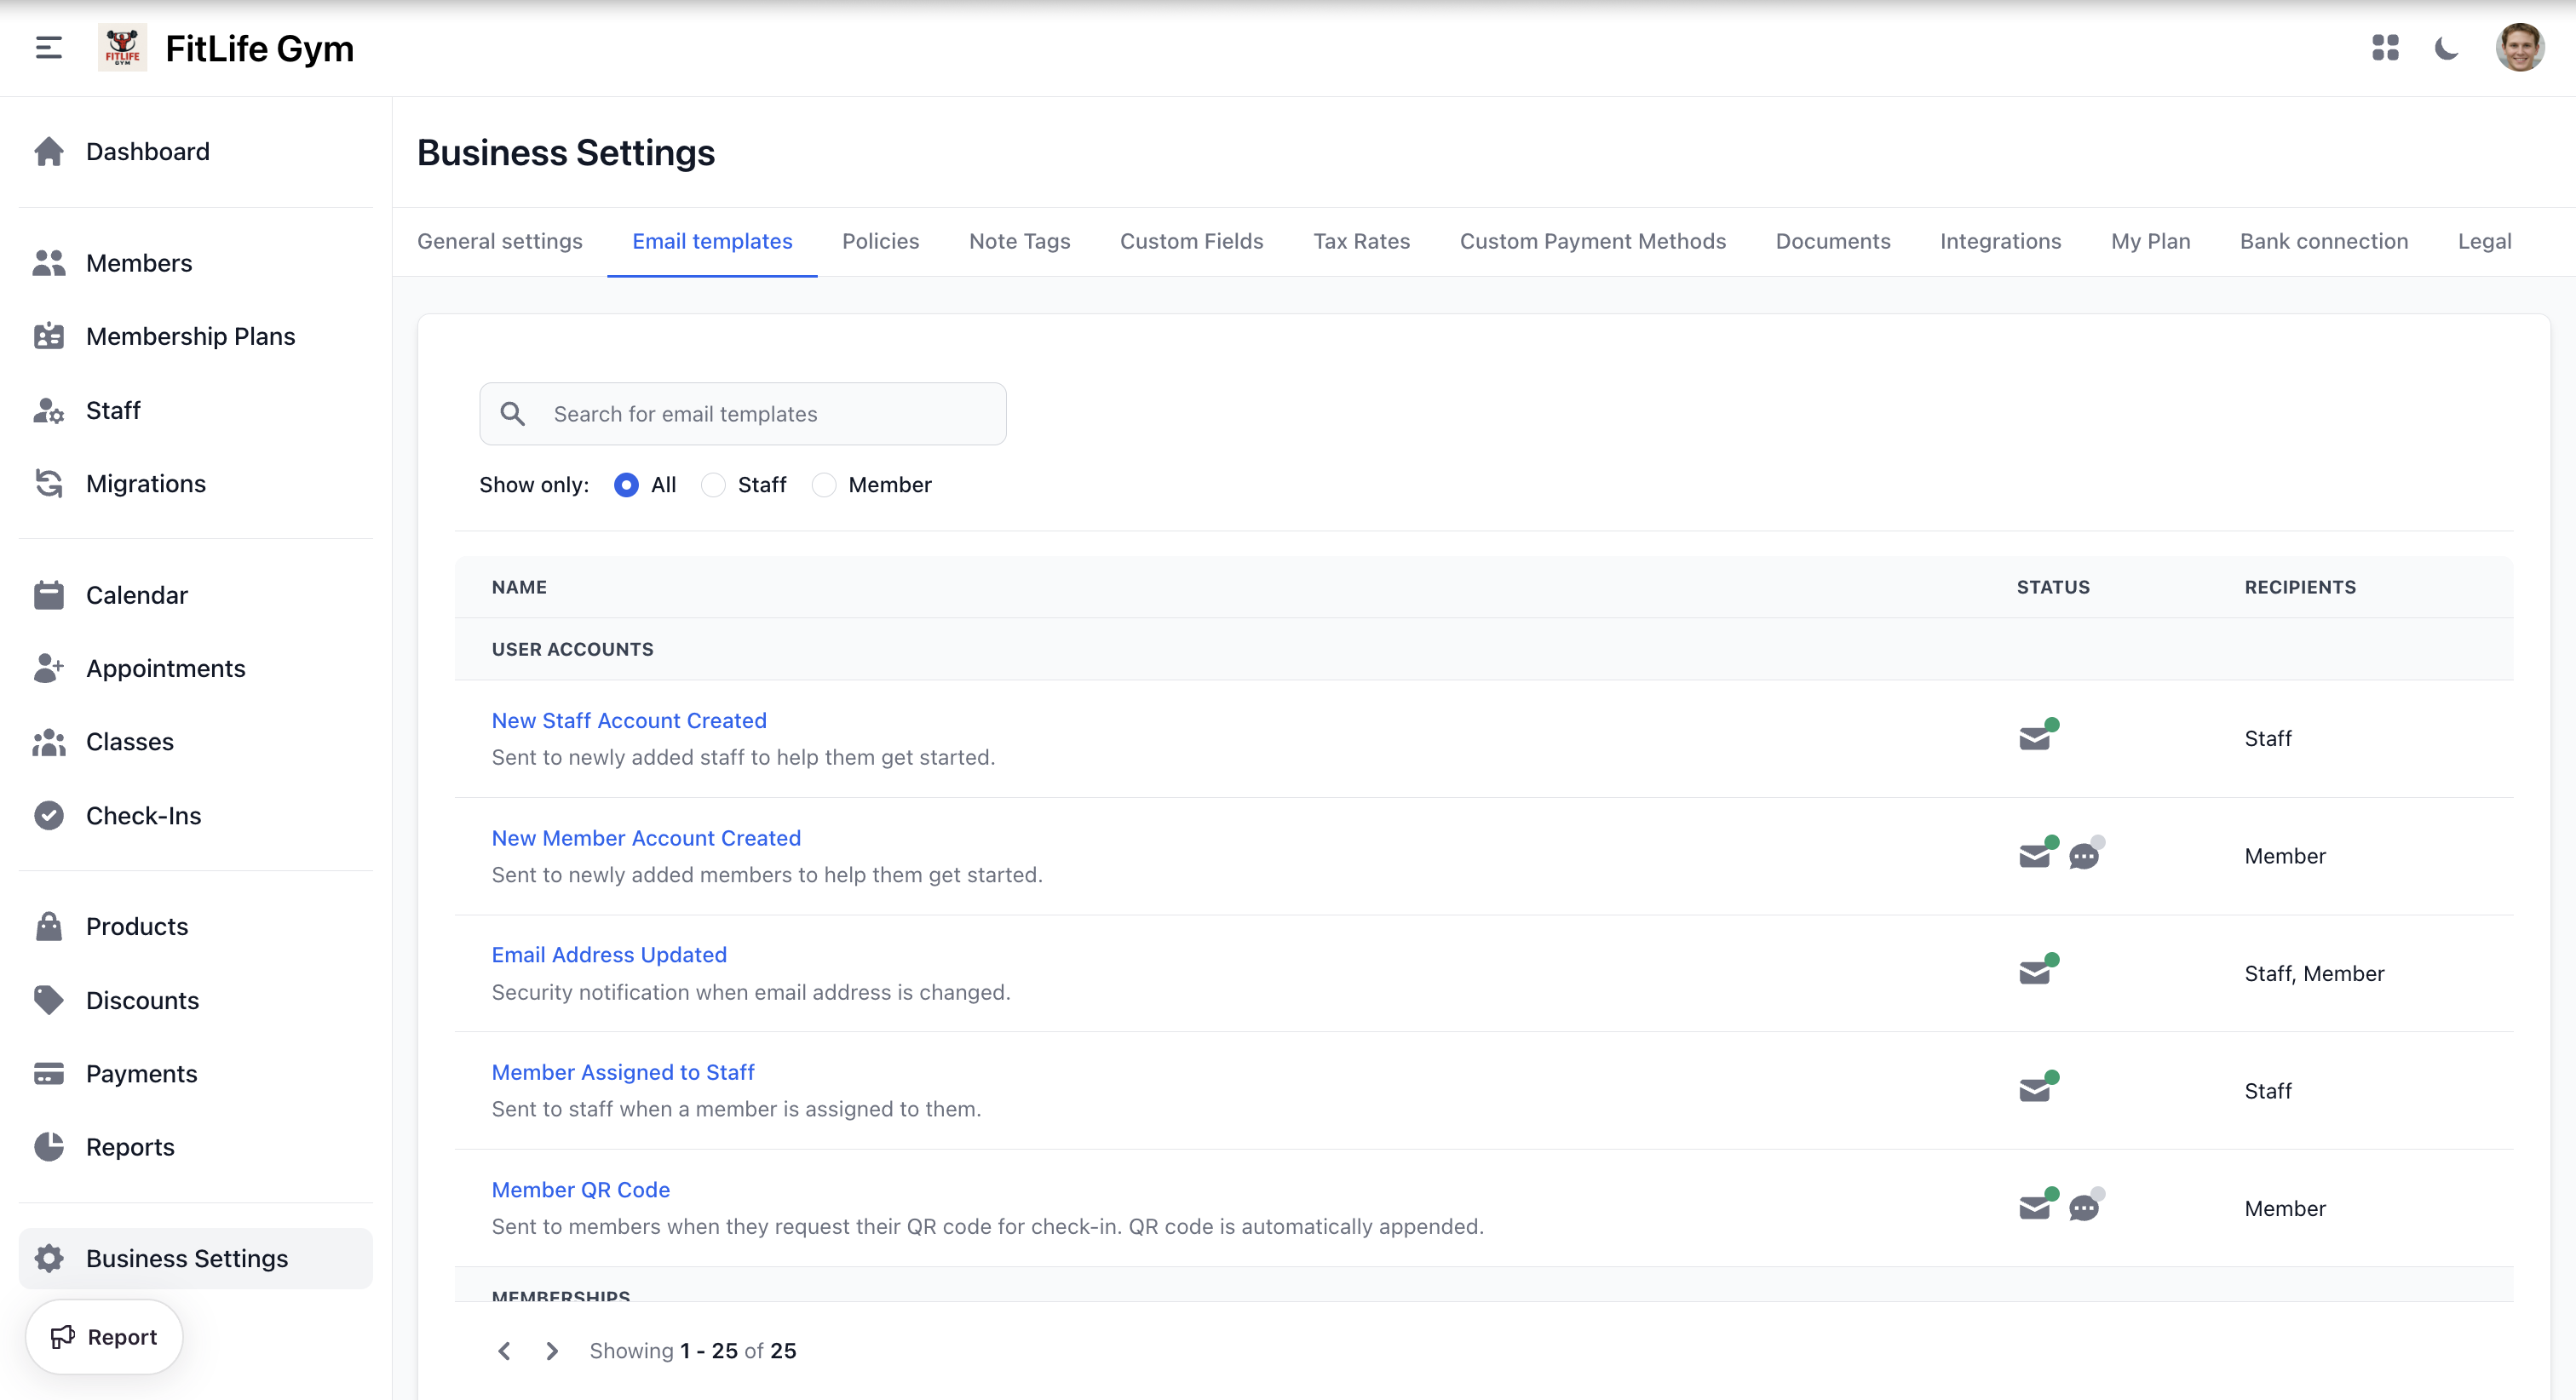Open the New Member Account Created template

[x=646, y=838]
